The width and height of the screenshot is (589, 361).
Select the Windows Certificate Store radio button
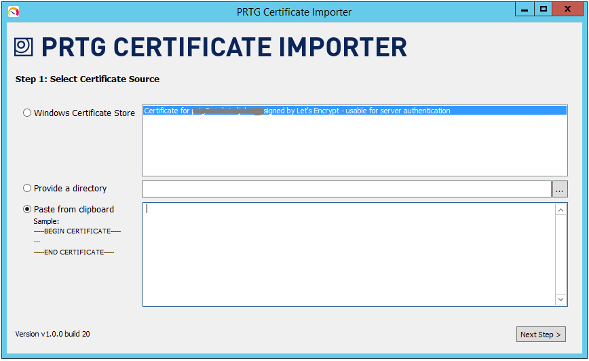click(x=27, y=113)
